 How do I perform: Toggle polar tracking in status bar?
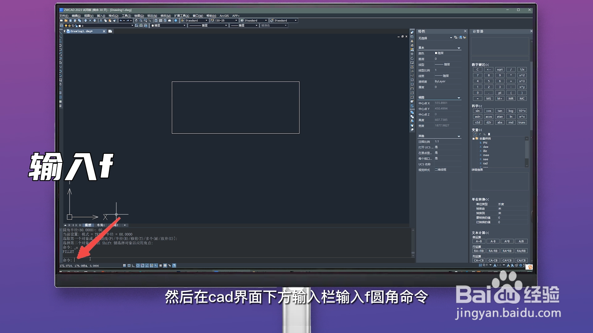[138, 265]
